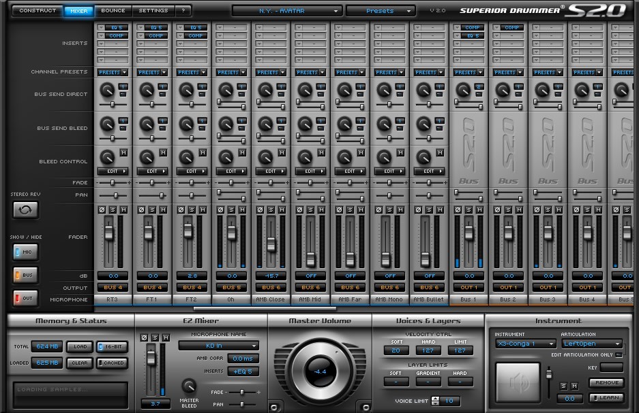Viewport: 639px width, 413px height.
Task: Invert phase on the Bus 2 channel
Action: pos(497,210)
